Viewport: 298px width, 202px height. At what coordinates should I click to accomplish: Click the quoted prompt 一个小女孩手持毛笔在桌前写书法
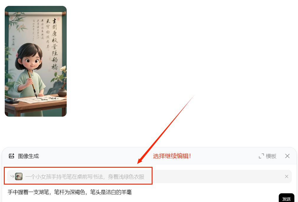[x=64, y=177]
